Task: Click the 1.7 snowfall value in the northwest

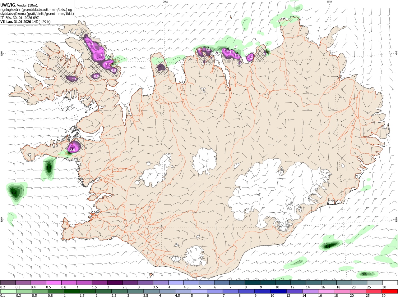Action: [x=108, y=64]
